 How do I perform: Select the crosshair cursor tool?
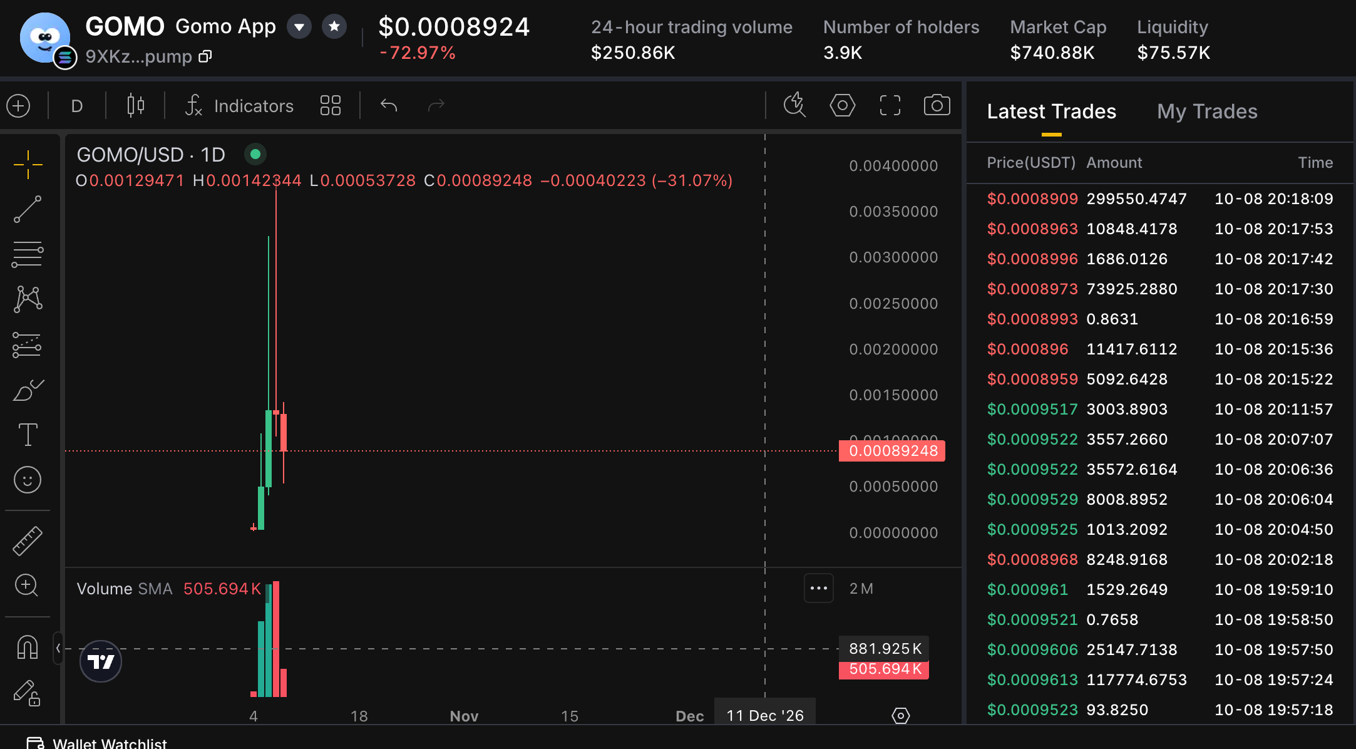(28, 164)
